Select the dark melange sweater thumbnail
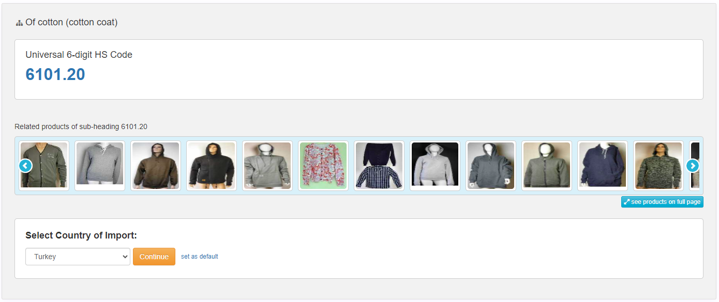 658,166
